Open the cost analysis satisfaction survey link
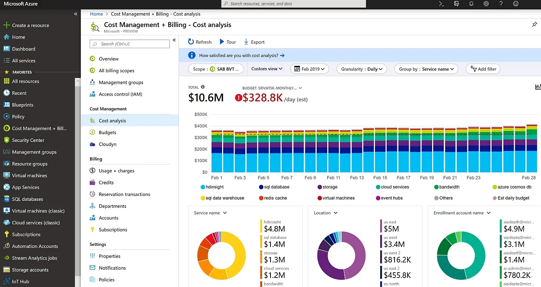The width and height of the screenshot is (541, 287). (x=242, y=56)
